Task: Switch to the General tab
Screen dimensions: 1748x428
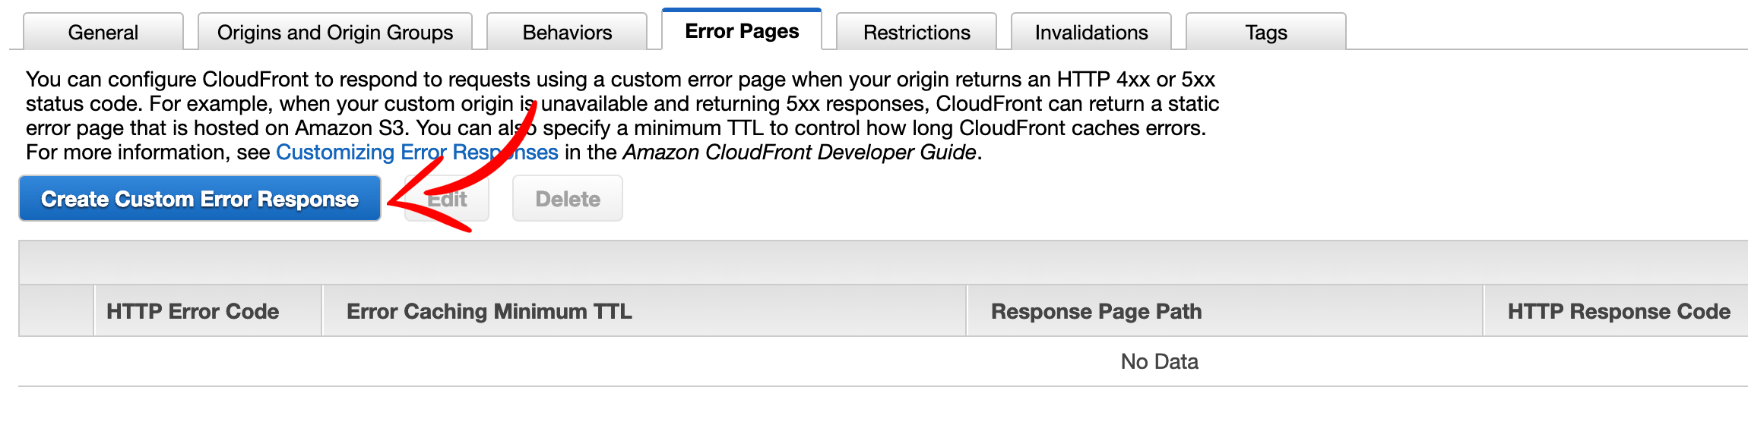Action: click(x=103, y=32)
